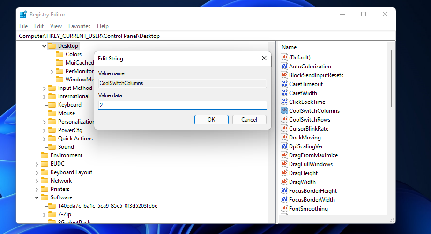Confirm the string edit with OK
This screenshot has height=234, width=431.
click(211, 119)
